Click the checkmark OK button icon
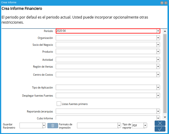The width and height of the screenshot is (169, 134). [x=160, y=129]
